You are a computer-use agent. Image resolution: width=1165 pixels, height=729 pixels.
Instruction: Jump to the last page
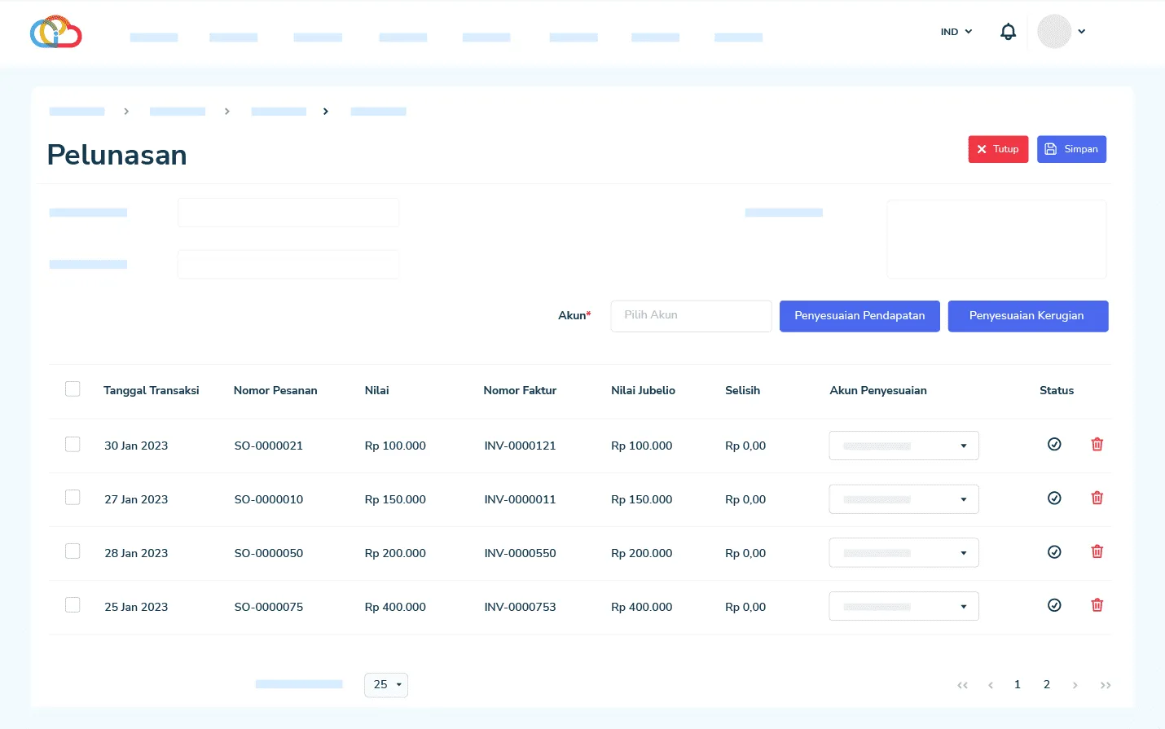pos(1106,685)
